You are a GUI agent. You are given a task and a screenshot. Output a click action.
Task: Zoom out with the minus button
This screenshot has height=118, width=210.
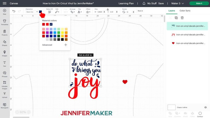(17, 112)
